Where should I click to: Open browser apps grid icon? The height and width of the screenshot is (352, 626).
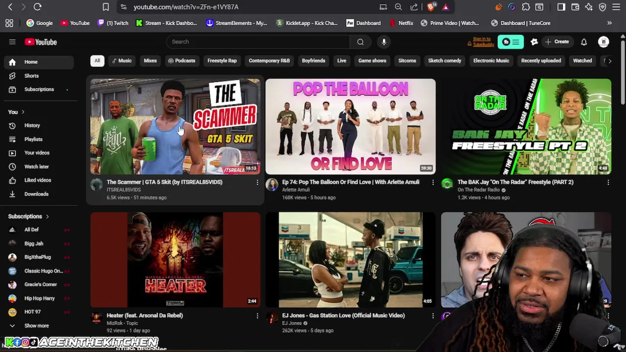tap(9, 23)
